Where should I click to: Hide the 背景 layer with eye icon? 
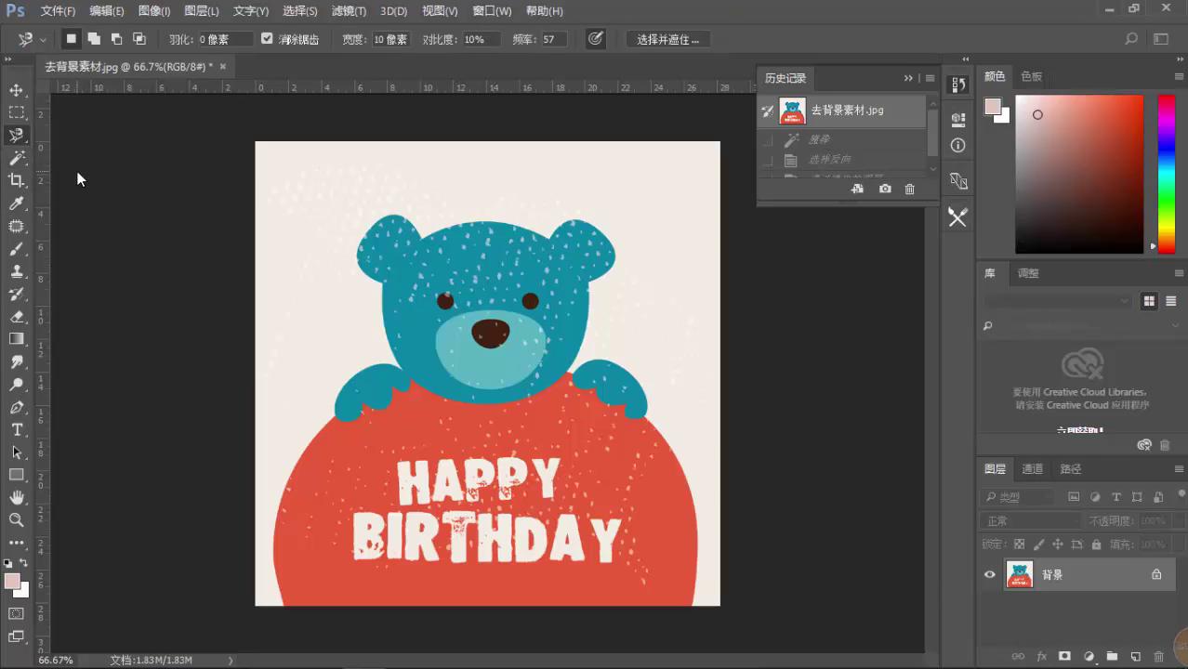pyautogui.click(x=990, y=574)
